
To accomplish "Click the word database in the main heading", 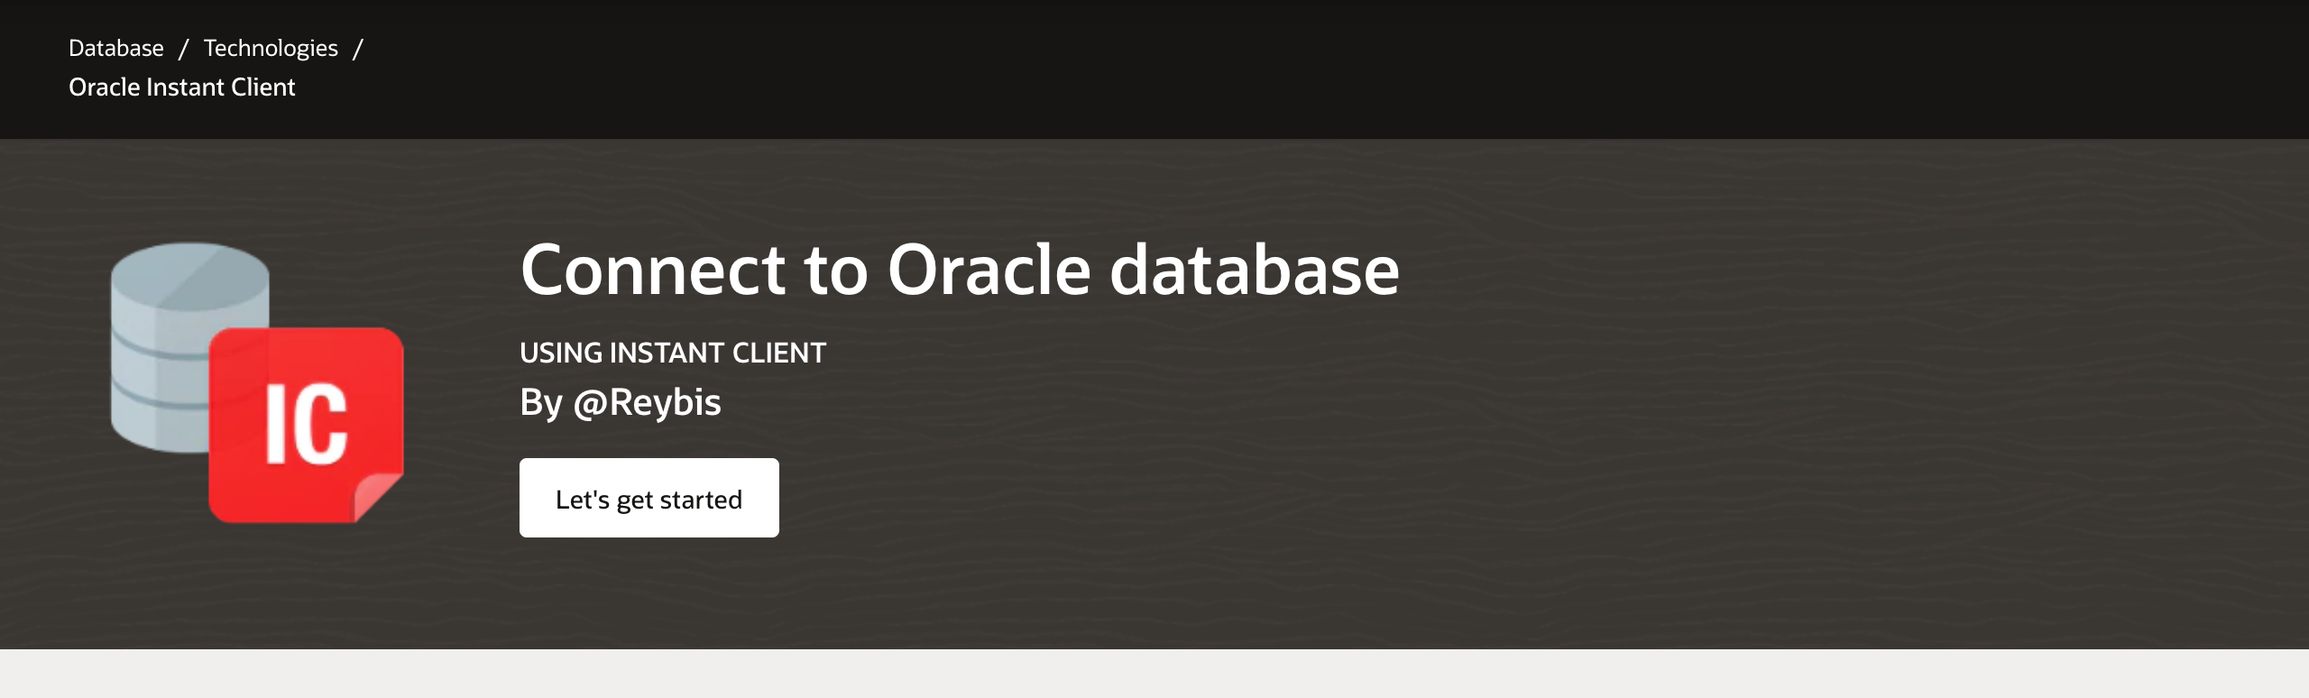I will point(1254,270).
